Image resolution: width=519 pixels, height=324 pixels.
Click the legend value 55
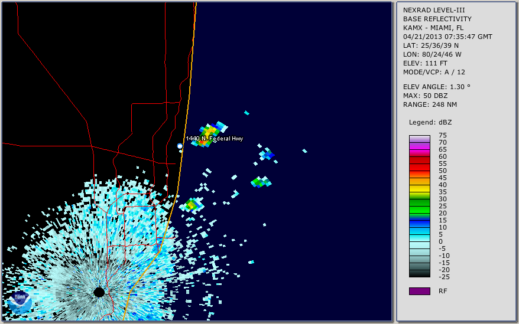coord(443,163)
